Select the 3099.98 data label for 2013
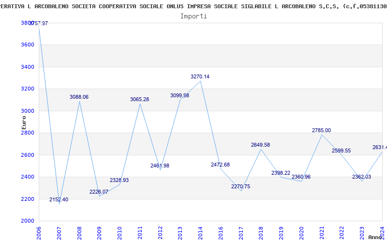387x242 pixels. (179, 95)
